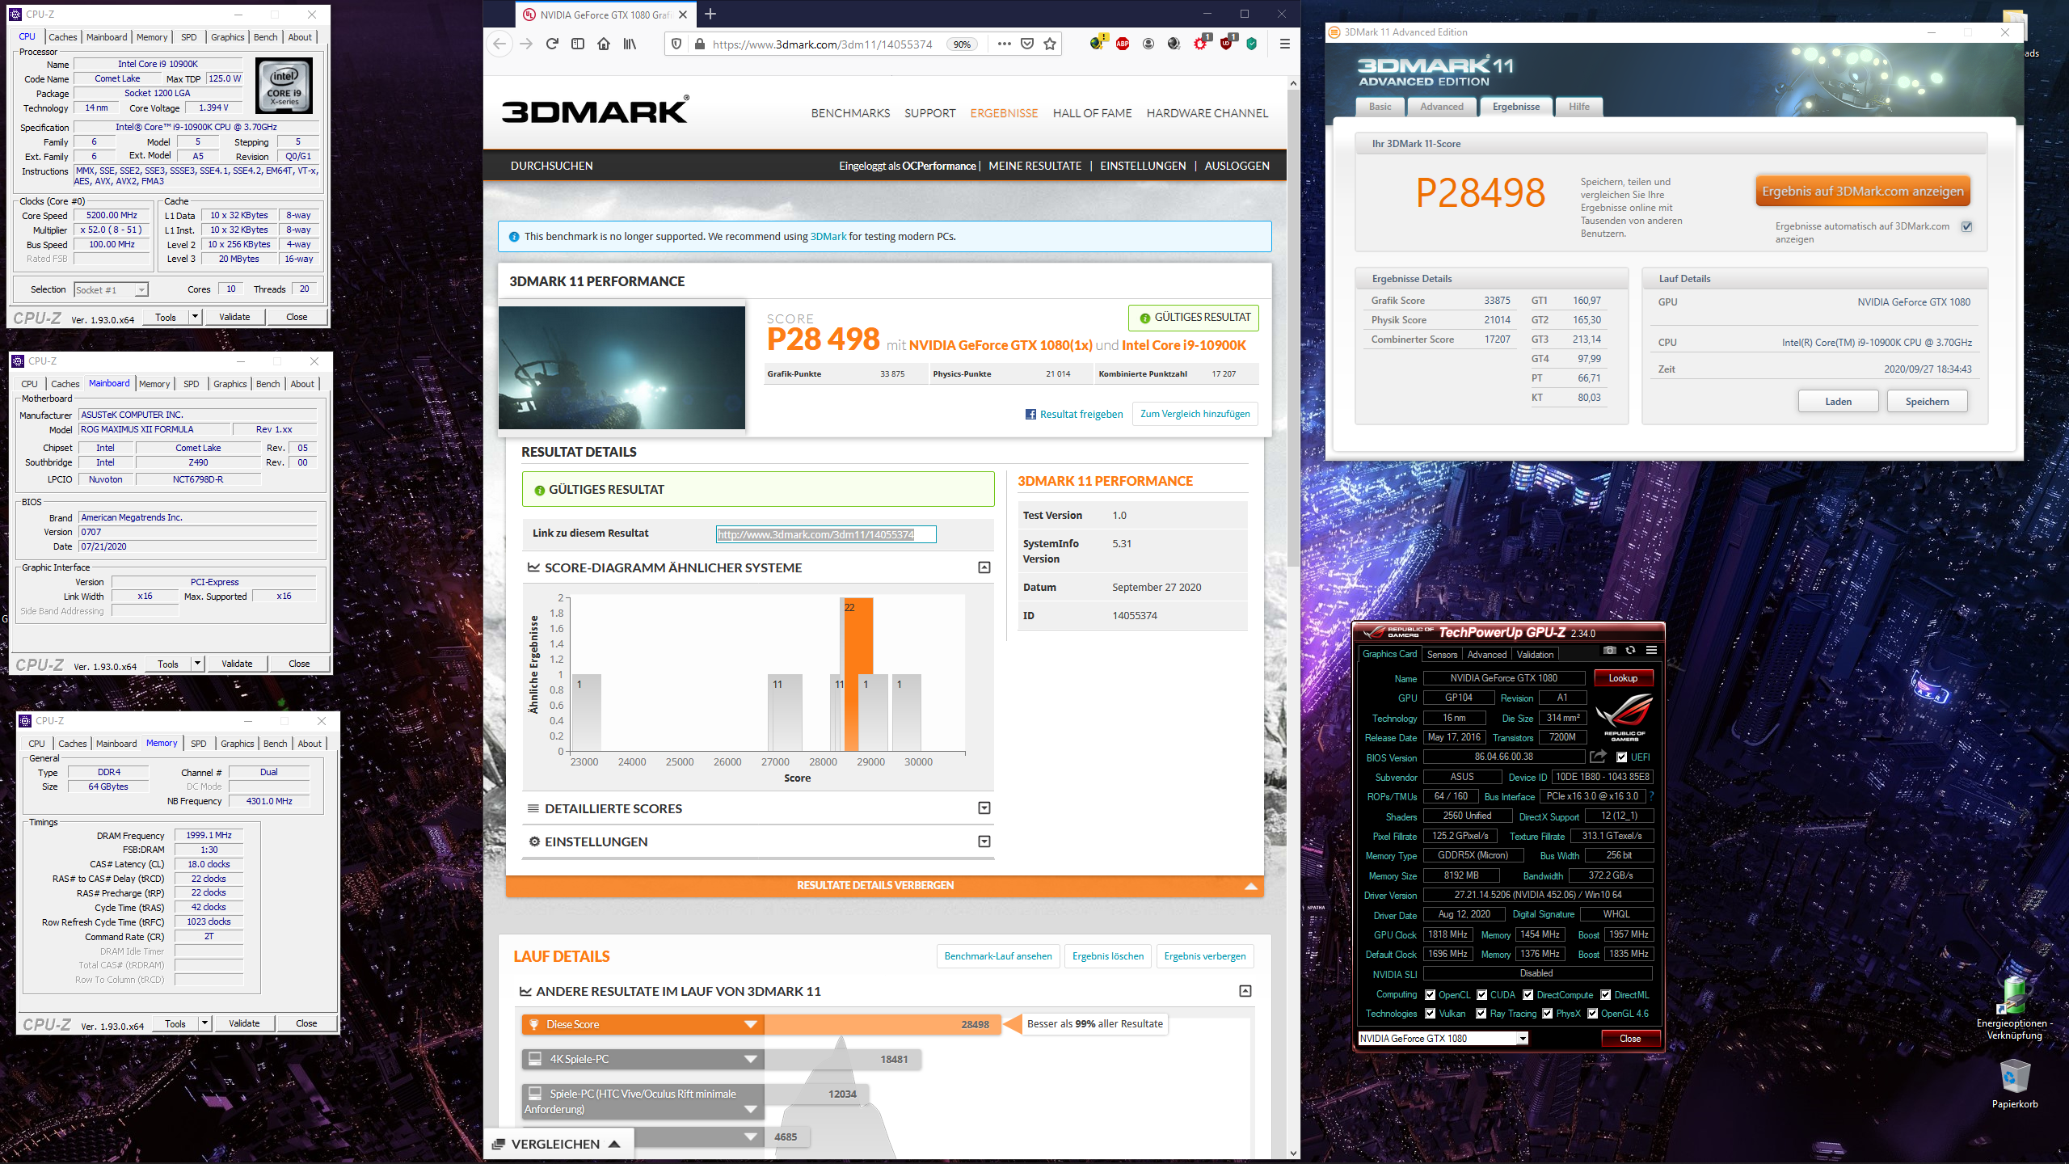Click the GPU-Z screenshot camera icon

(x=1609, y=651)
